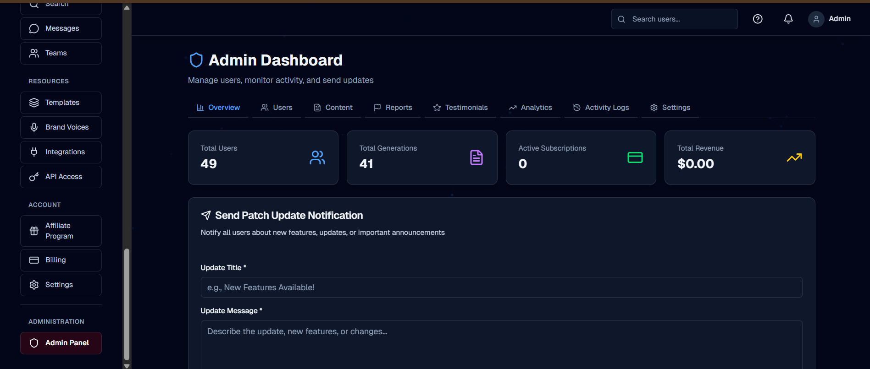Viewport: 870px width, 369px height.
Task: Click the Total Users people icon
Action: pyautogui.click(x=317, y=157)
